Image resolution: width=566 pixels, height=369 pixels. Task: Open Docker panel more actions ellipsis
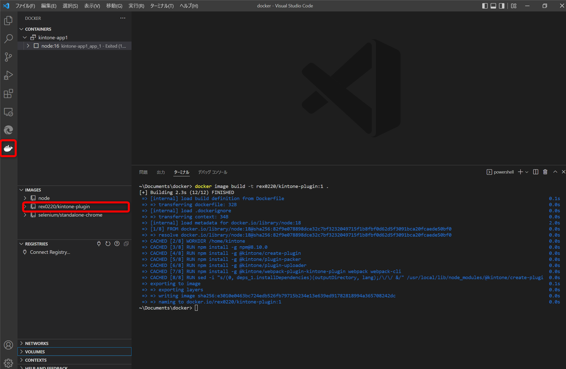point(123,18)
